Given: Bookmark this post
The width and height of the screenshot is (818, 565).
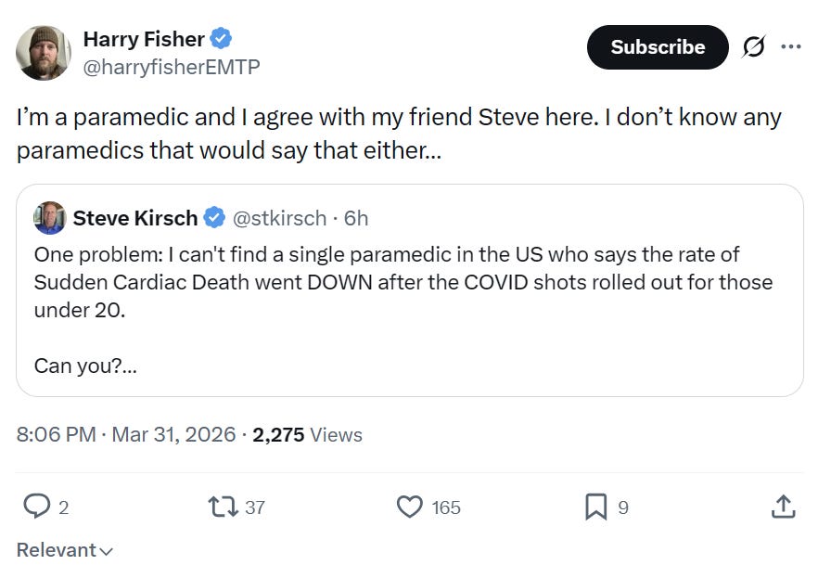Looking at the screenshot, I should 595,507.
